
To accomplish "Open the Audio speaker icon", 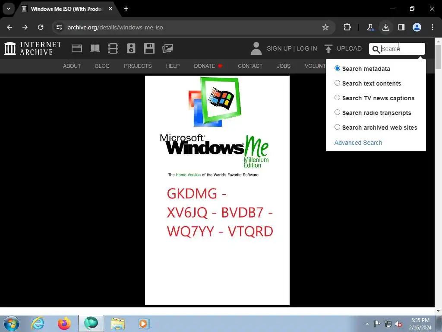I will click(131, 48).
